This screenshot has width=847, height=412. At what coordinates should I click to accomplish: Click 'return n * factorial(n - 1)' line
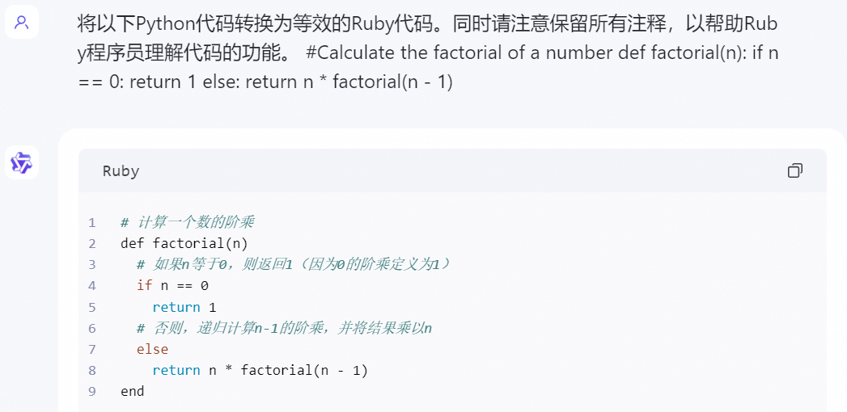pos(260,370)
